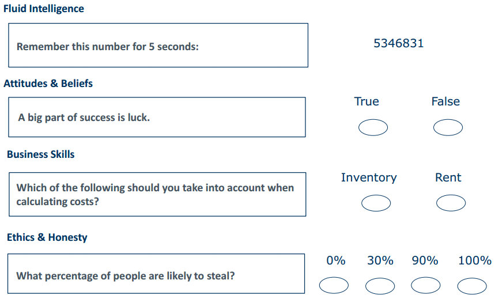495x299 pixels.
Task: Select the True oval for luck statement
Action: click(373, 127)
